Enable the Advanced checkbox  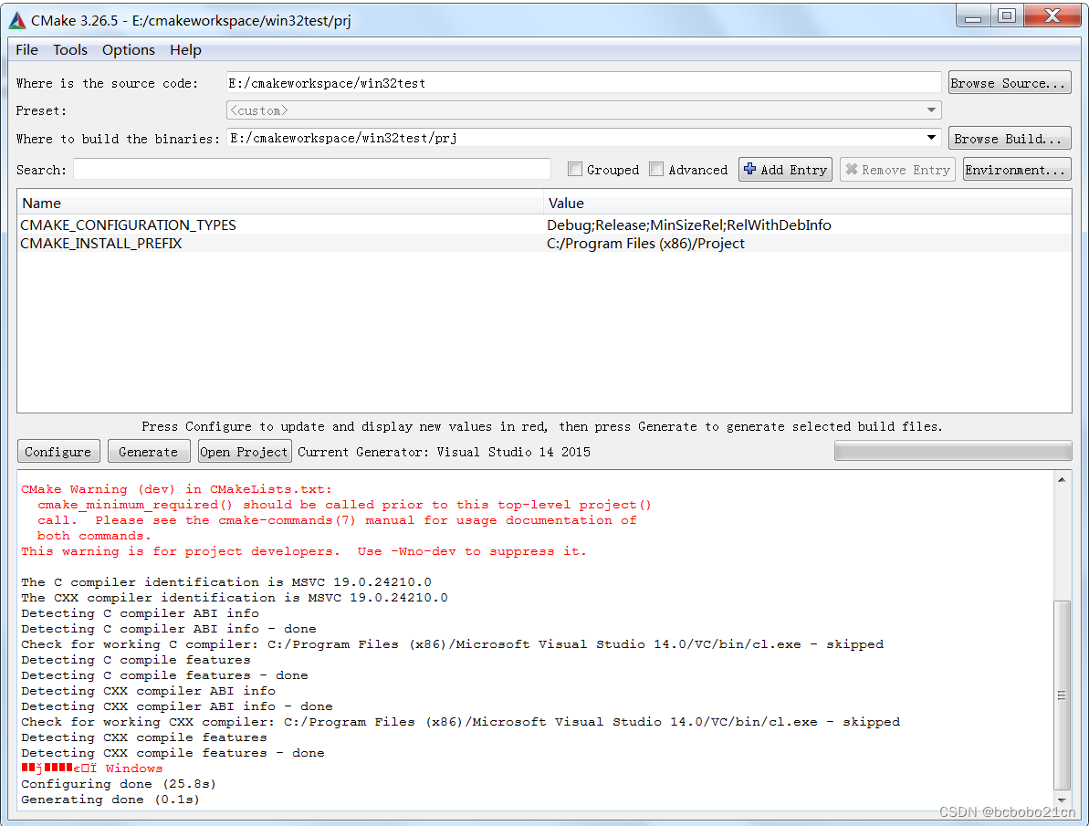pos(656,169)
